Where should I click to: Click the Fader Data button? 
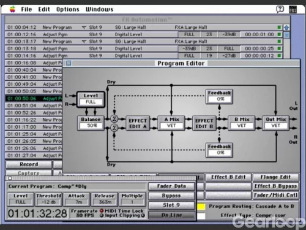point(171,186)
